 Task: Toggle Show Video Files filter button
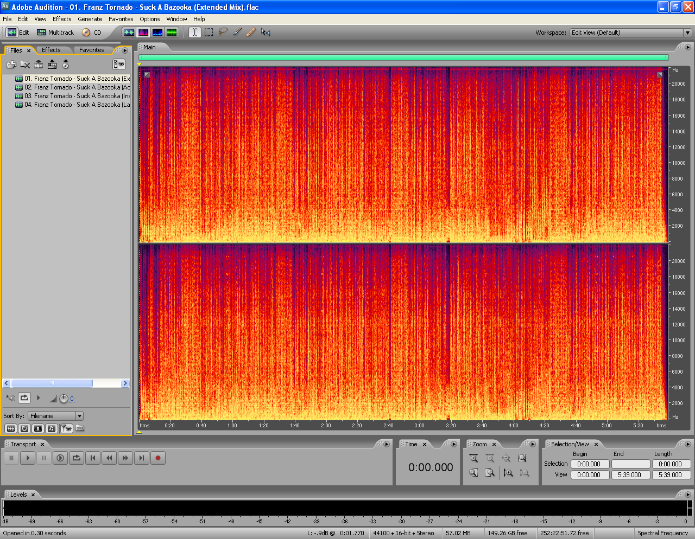[37, 428]
